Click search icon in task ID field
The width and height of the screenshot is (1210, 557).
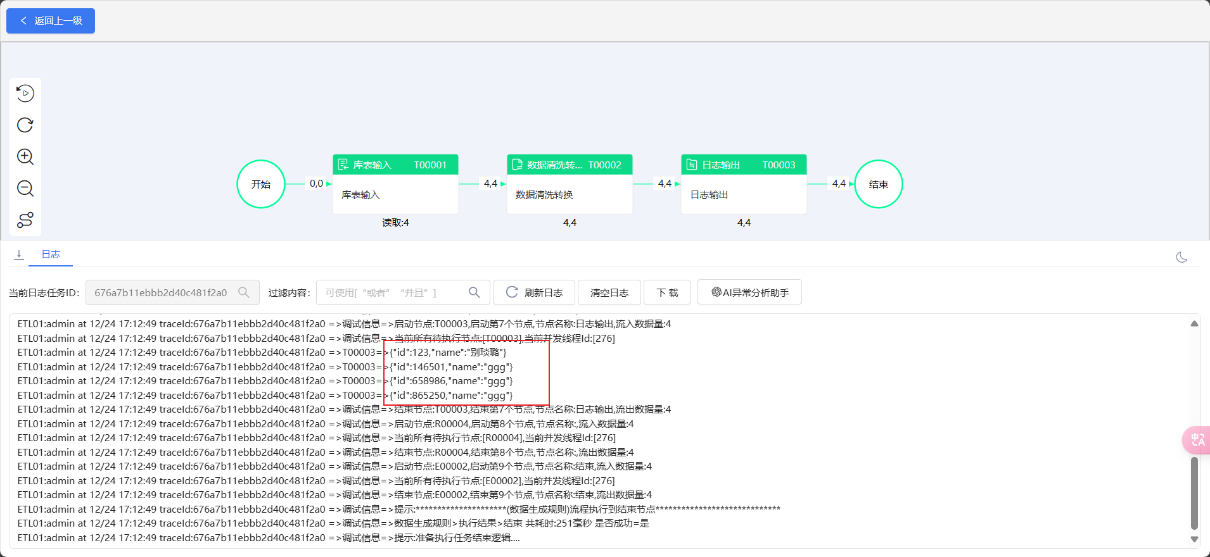[244, 292]
